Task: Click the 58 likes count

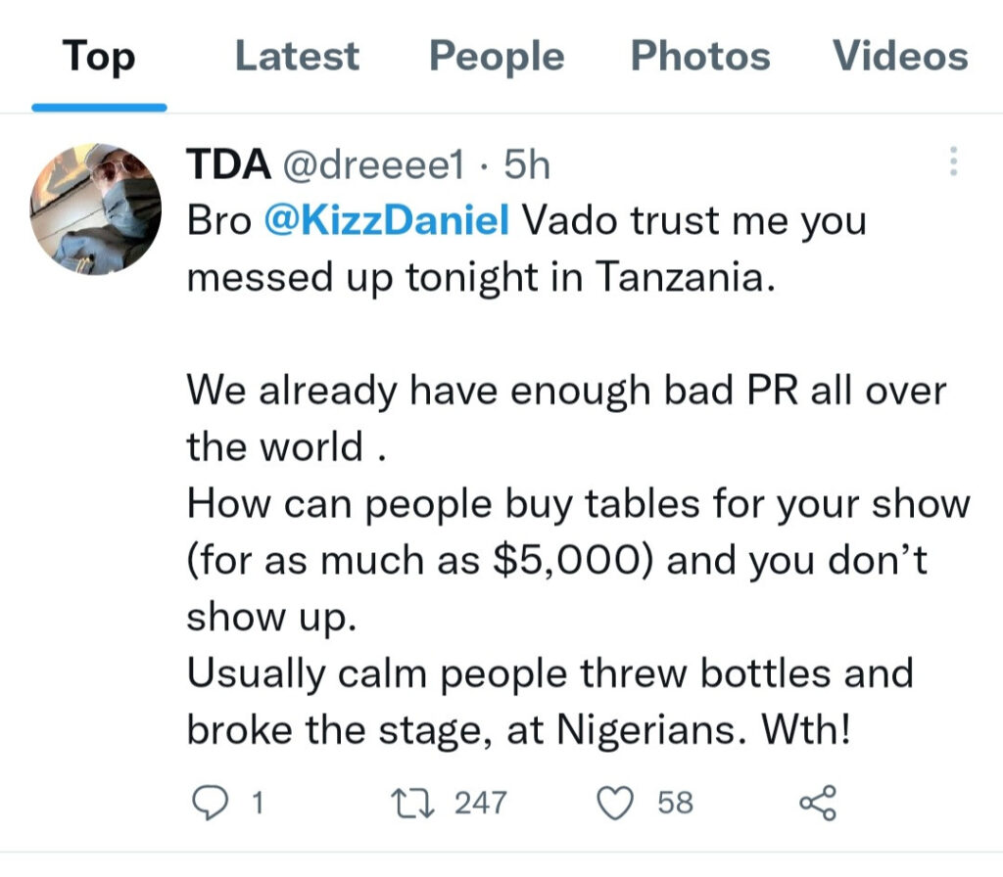Action: 675,804
